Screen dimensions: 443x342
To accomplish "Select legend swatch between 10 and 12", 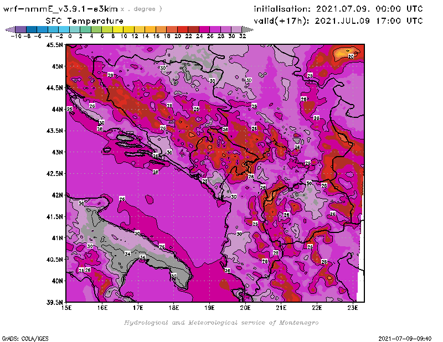I will 128,29.
